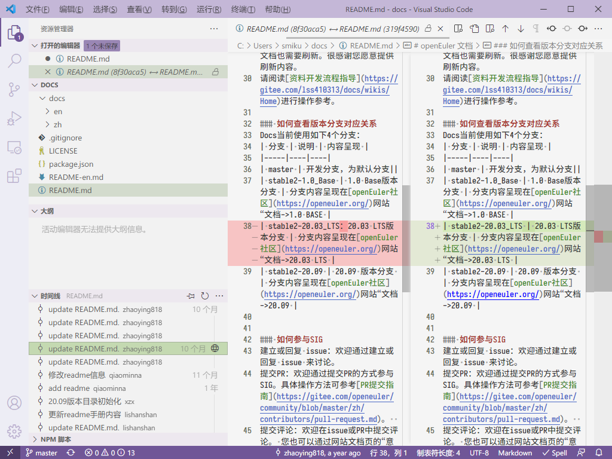Open the Manage gear icon
This screenshot has height=459, width=612.
coord(14,432)
